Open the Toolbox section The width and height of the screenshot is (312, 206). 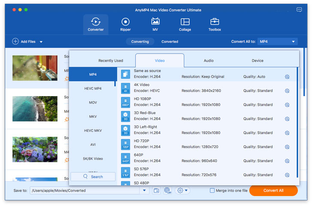tap(215, 24)
